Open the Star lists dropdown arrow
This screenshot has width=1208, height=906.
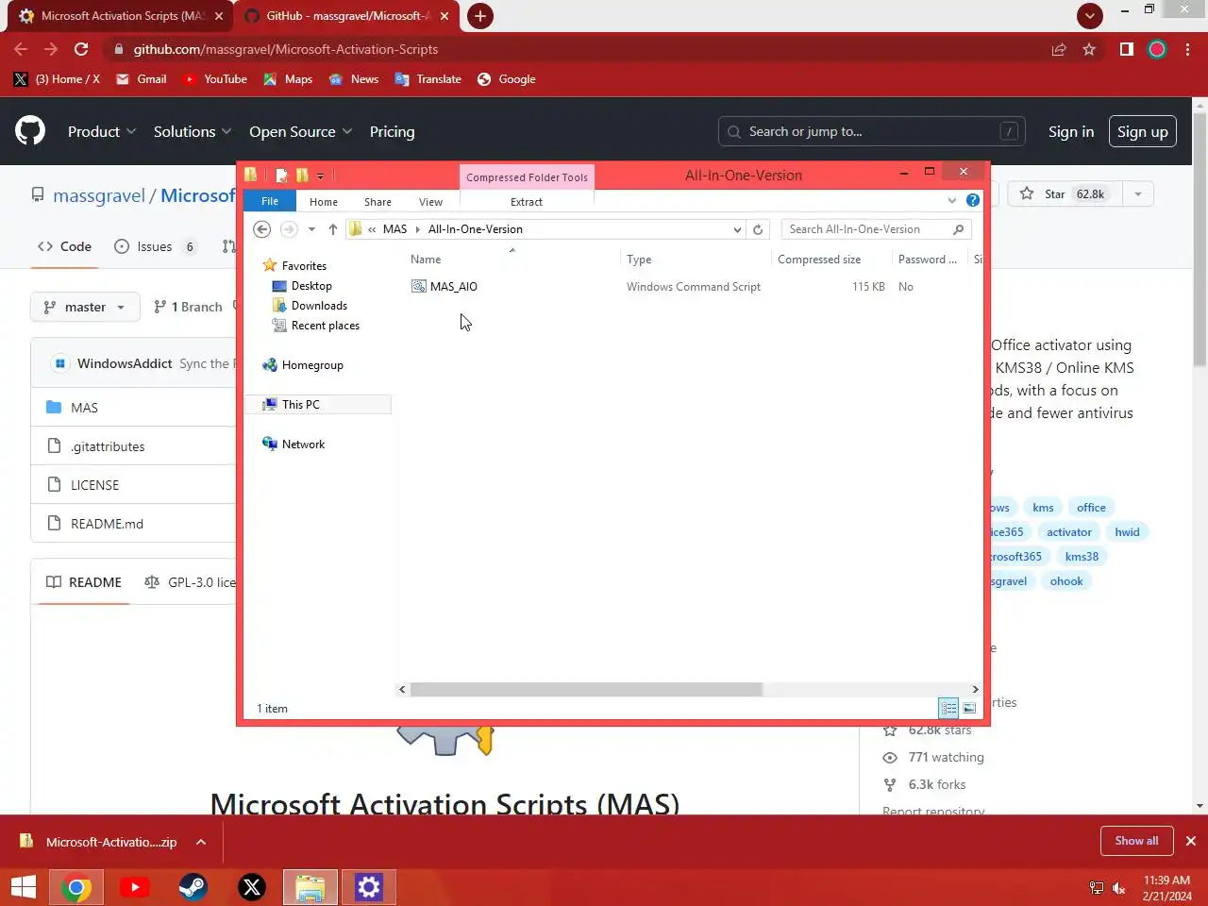(1138, 193)
